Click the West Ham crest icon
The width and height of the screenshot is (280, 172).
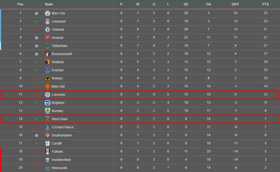(x=47, y=119)
